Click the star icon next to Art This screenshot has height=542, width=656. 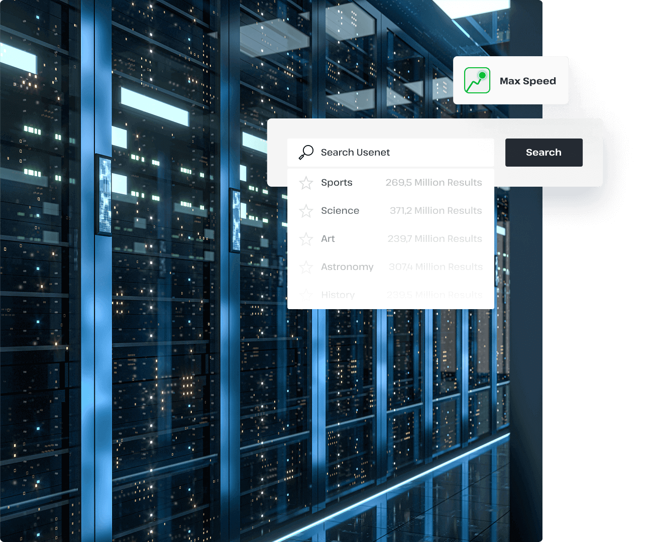[306, 239]
